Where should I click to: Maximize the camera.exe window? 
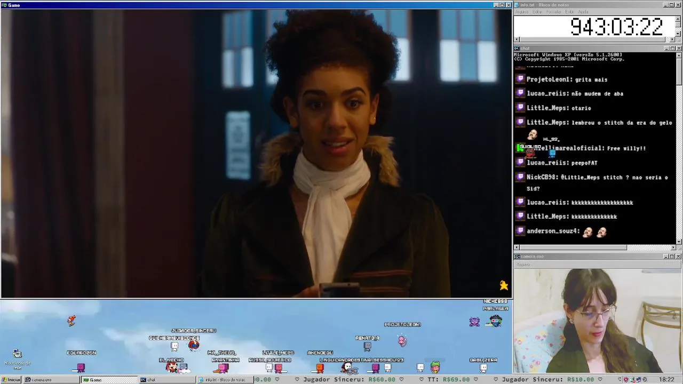click(672, 257)
